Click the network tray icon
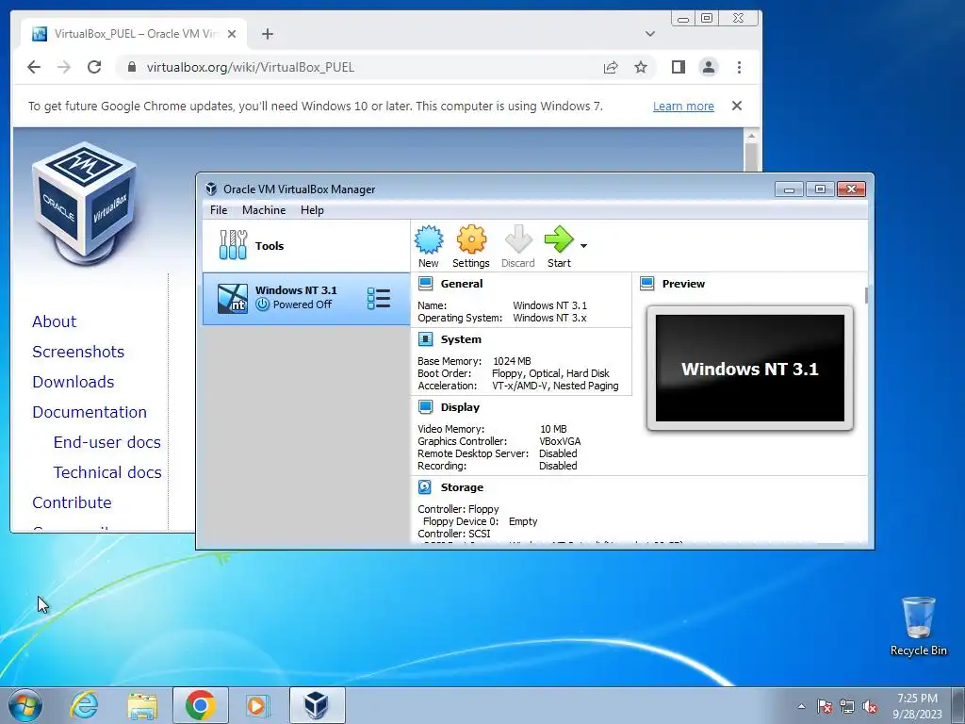 847,707
